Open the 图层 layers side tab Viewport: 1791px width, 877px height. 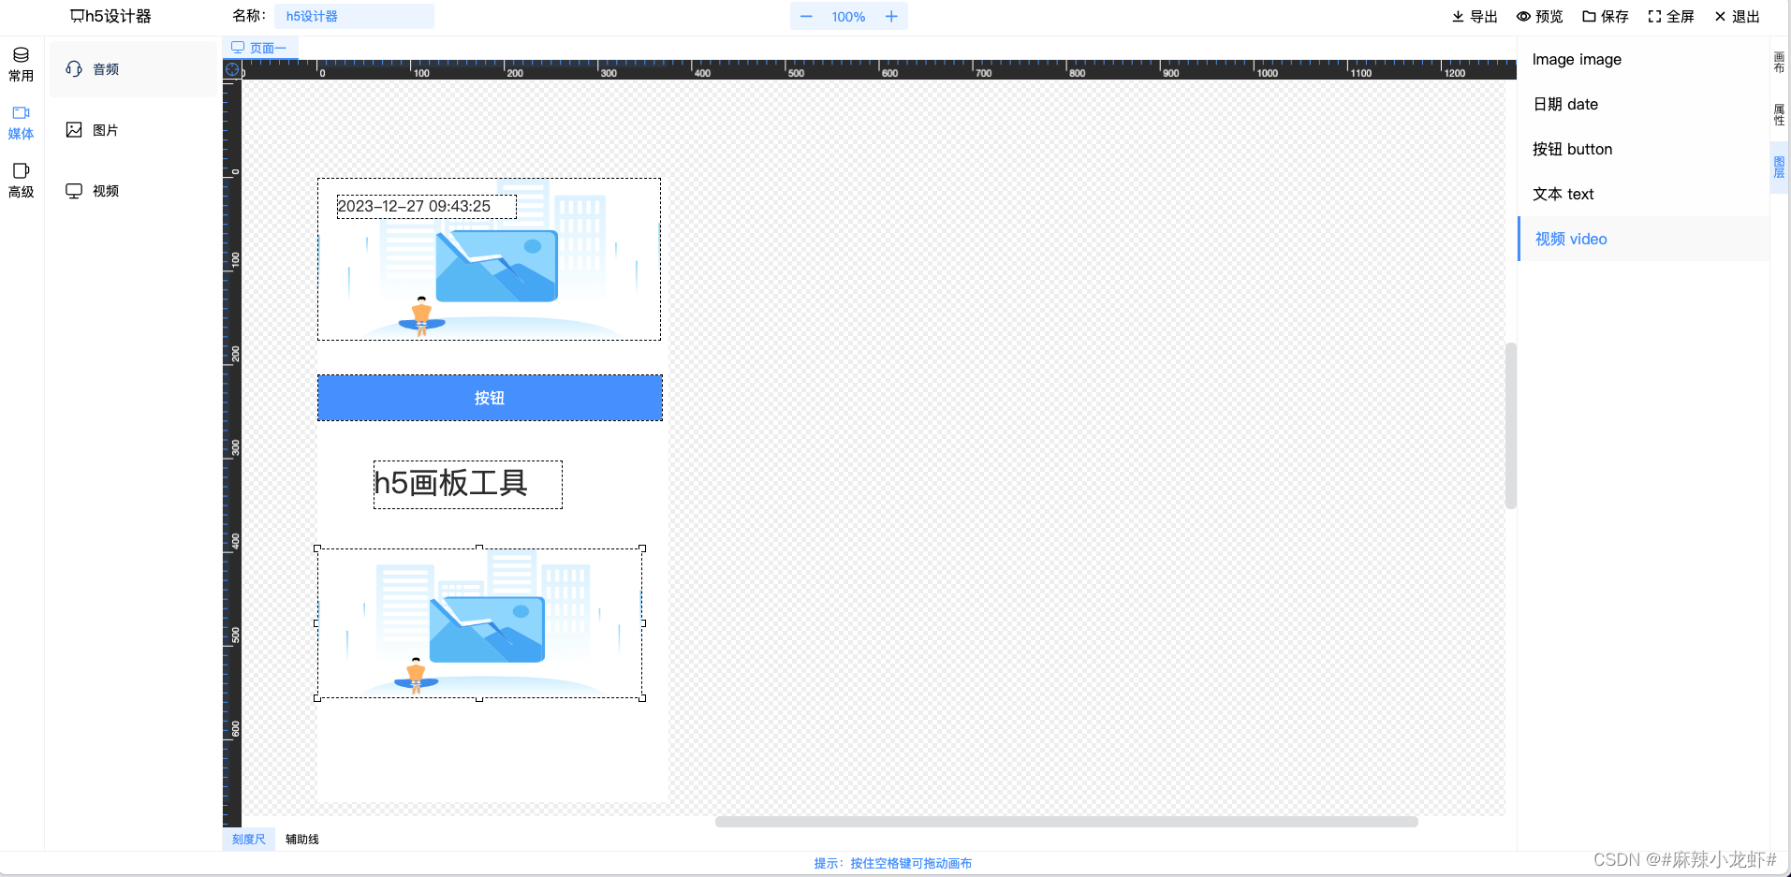pos(1779,168)
